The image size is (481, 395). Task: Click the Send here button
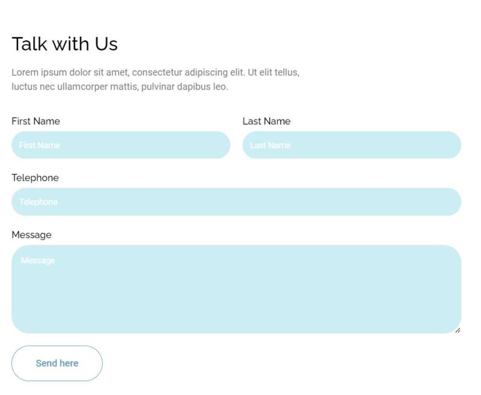click(x=57, y=363)
